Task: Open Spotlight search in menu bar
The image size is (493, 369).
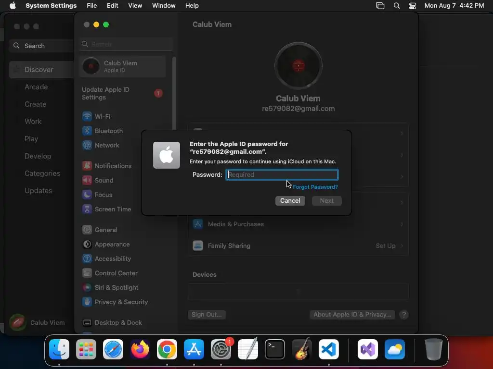Action: [x=397, y=6]
